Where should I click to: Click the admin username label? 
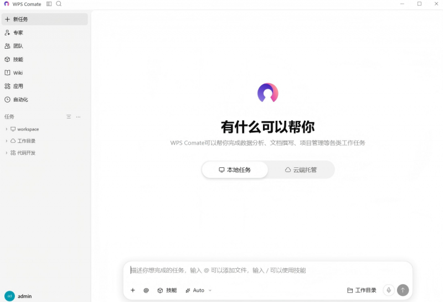[x=25, y=296]
